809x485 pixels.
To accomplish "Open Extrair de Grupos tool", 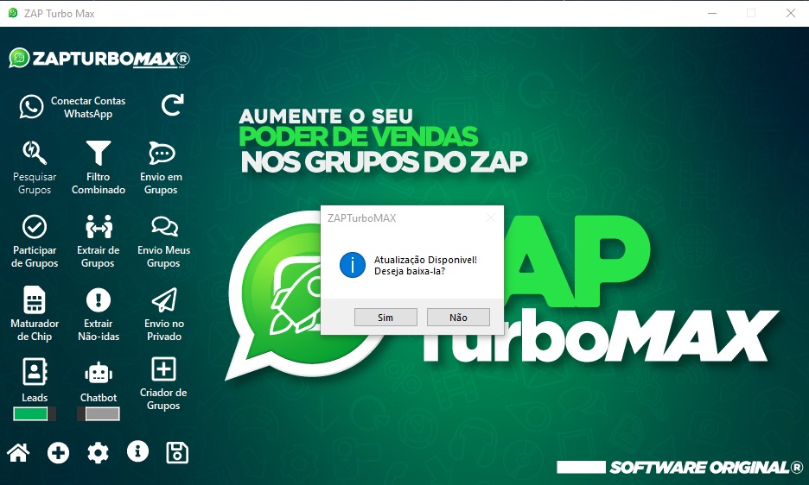I will pos(99,227).
